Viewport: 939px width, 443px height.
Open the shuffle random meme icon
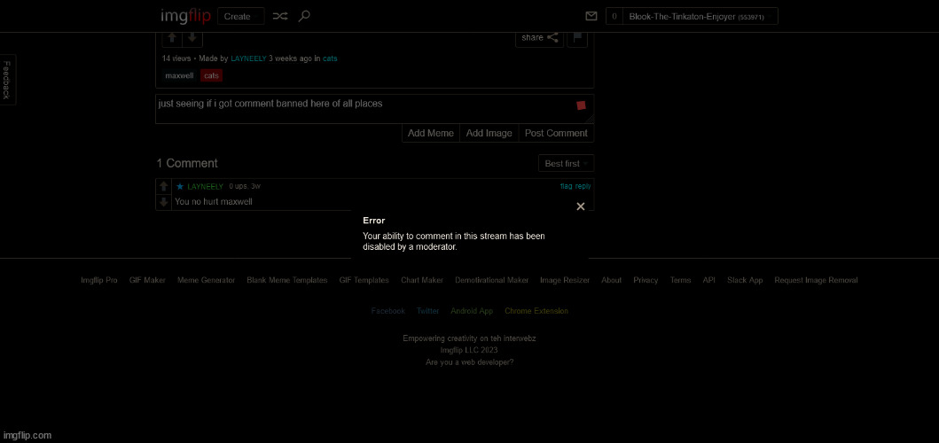coord(280,16)
